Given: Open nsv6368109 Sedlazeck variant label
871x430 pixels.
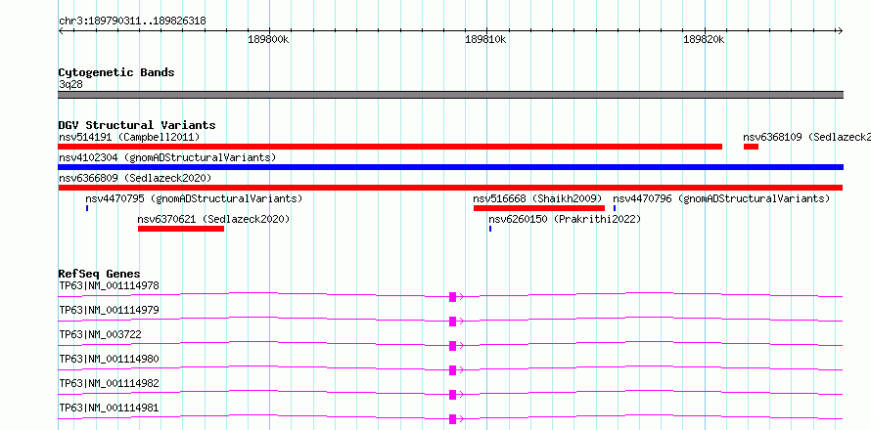Looking at the screenshot, I should point(806,137).
